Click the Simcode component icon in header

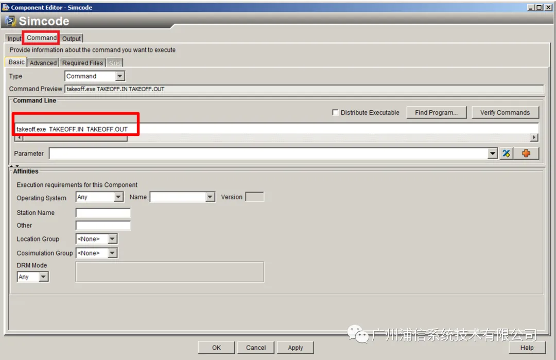point(10,21)
